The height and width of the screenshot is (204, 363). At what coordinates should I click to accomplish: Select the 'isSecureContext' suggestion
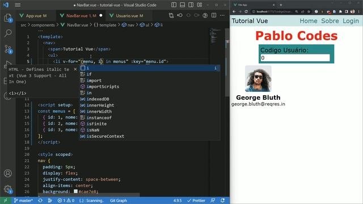pos(150,136)
